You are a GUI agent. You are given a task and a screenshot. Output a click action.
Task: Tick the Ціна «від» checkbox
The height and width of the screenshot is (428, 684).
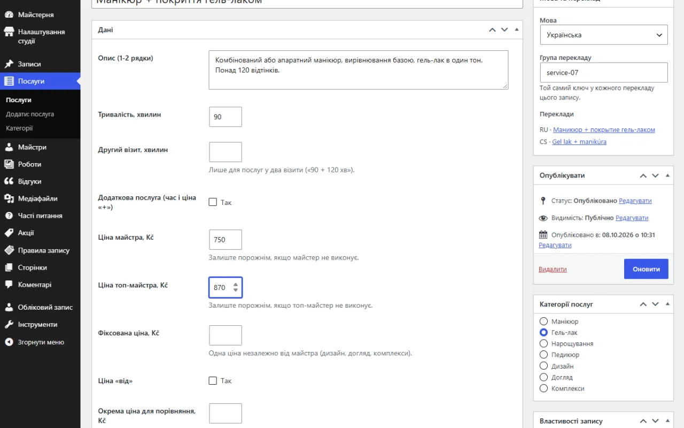tap(213, 381)
